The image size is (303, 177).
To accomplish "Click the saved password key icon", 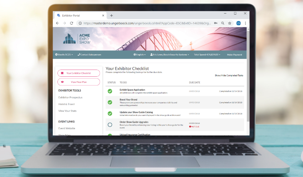I will (x=216, y=23).
